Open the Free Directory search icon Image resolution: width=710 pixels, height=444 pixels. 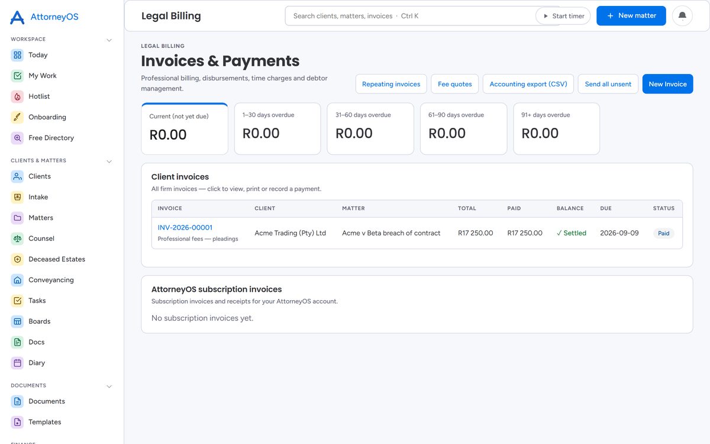17,138
